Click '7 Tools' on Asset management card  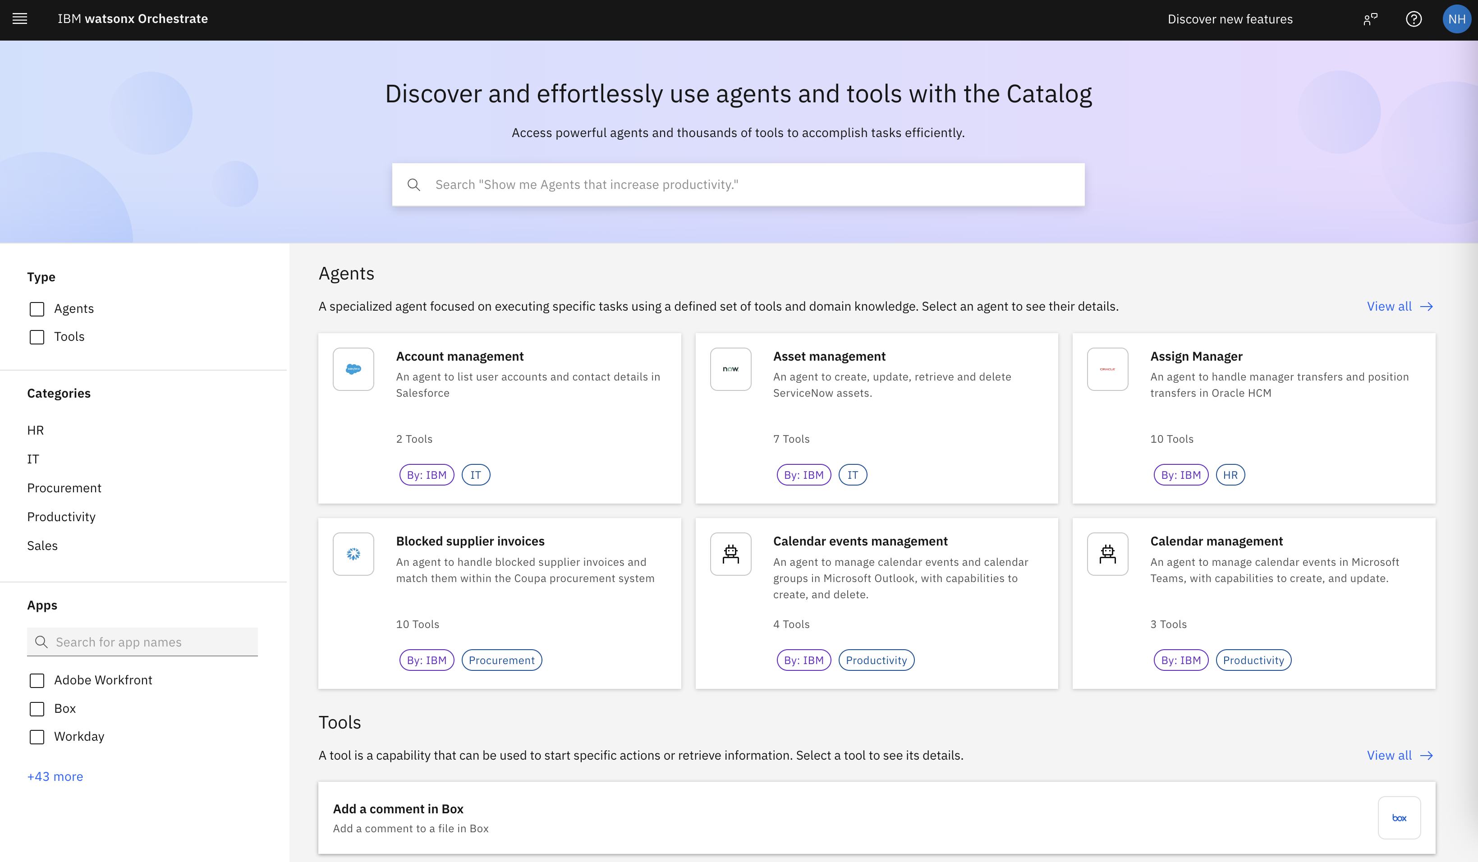click(x=791, y=439)
